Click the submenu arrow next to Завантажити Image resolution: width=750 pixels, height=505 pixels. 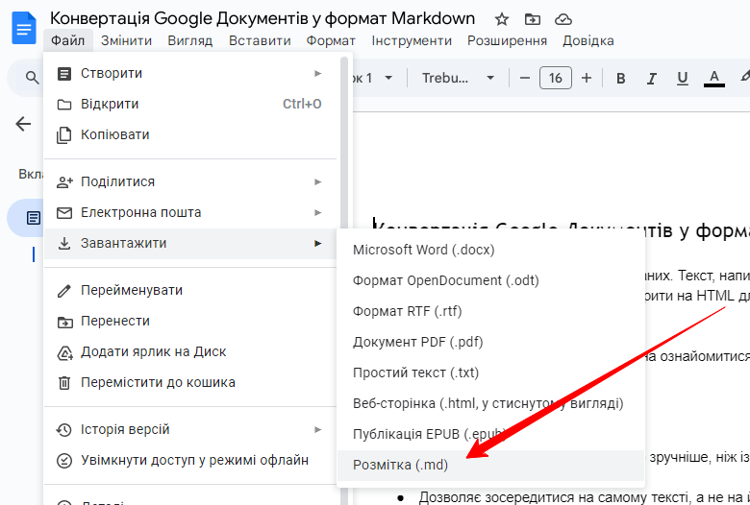tap(317, 244)
